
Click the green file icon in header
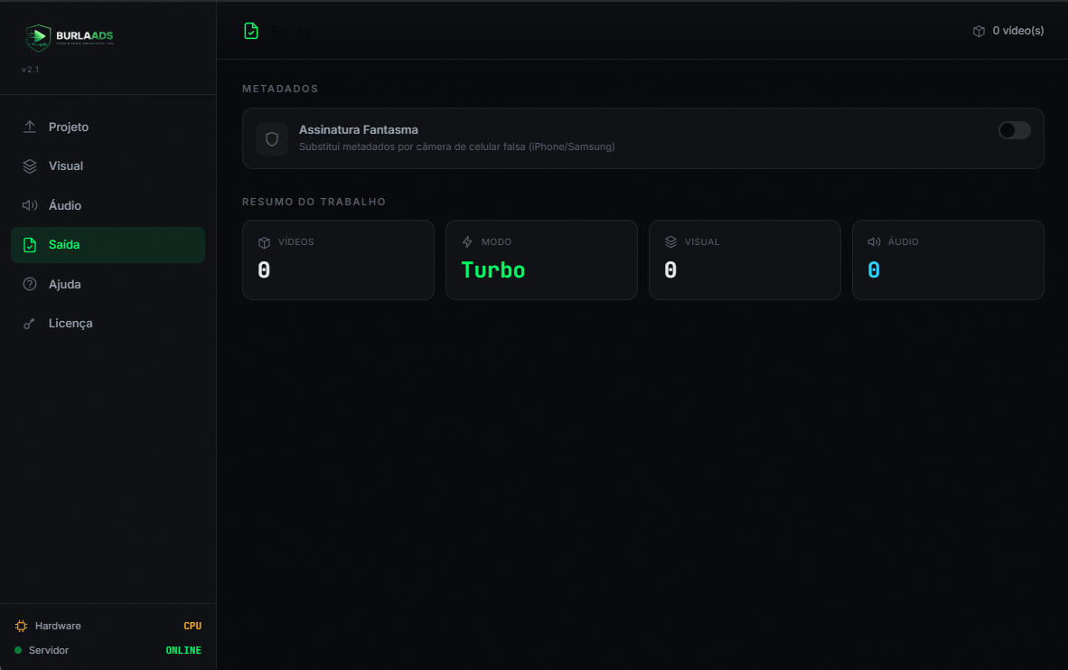251,31
